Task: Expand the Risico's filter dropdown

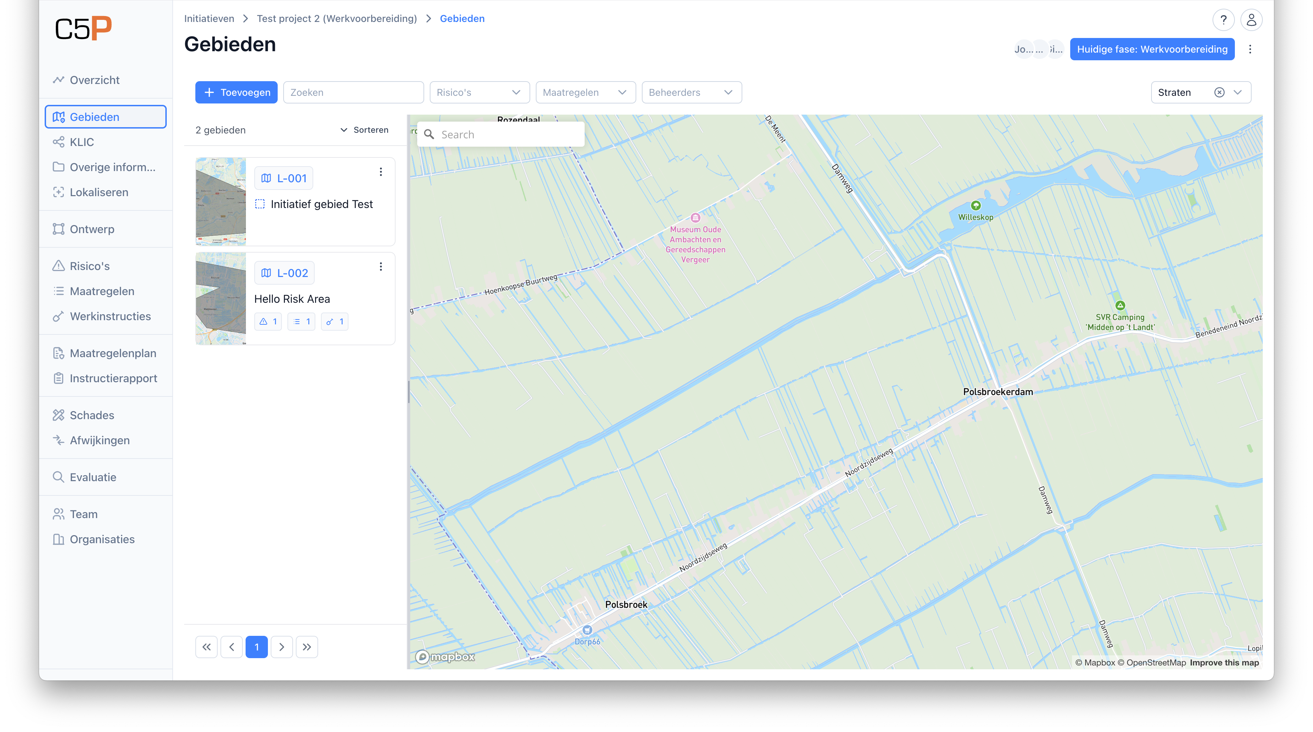Action: pyautogui.click(x=479, y=93)
